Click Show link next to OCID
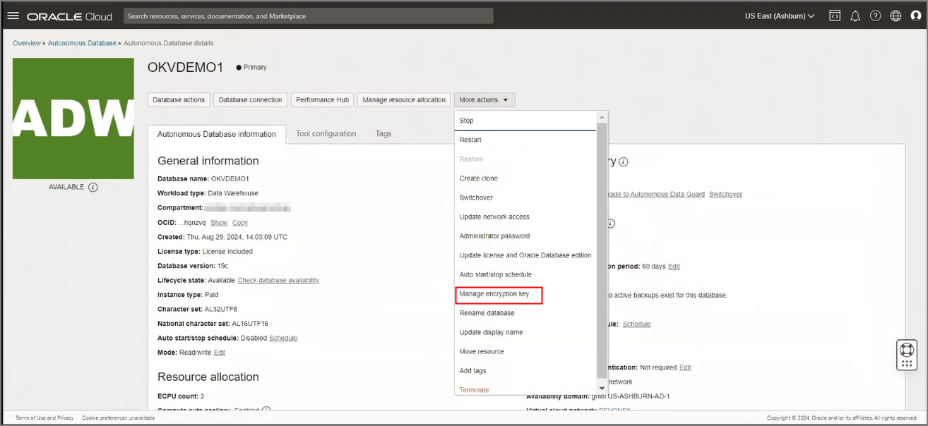Image resolution: width=928 pixels, height=426 pixels. [219, 222]
